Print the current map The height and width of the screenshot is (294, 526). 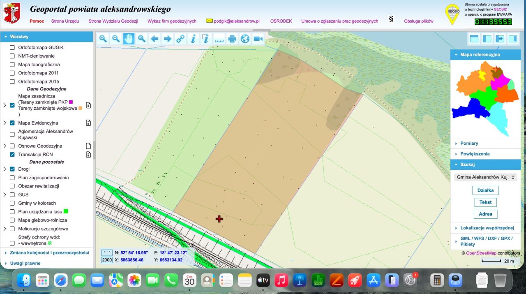[232, 39]
